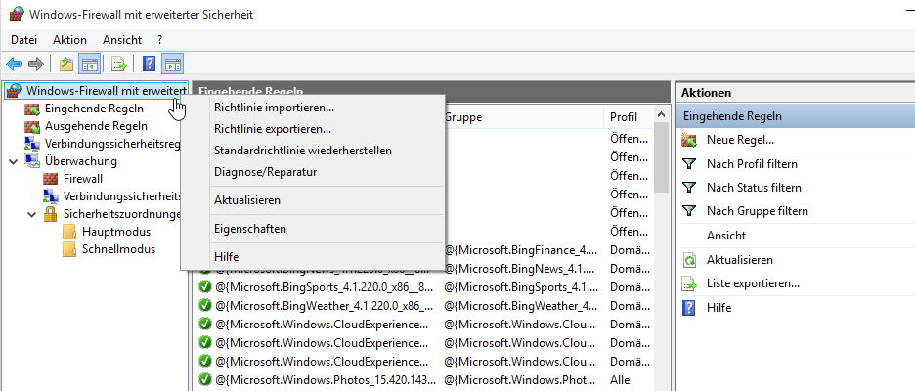
Task: Click green check icon of BingSports rule
Action: 205,287
